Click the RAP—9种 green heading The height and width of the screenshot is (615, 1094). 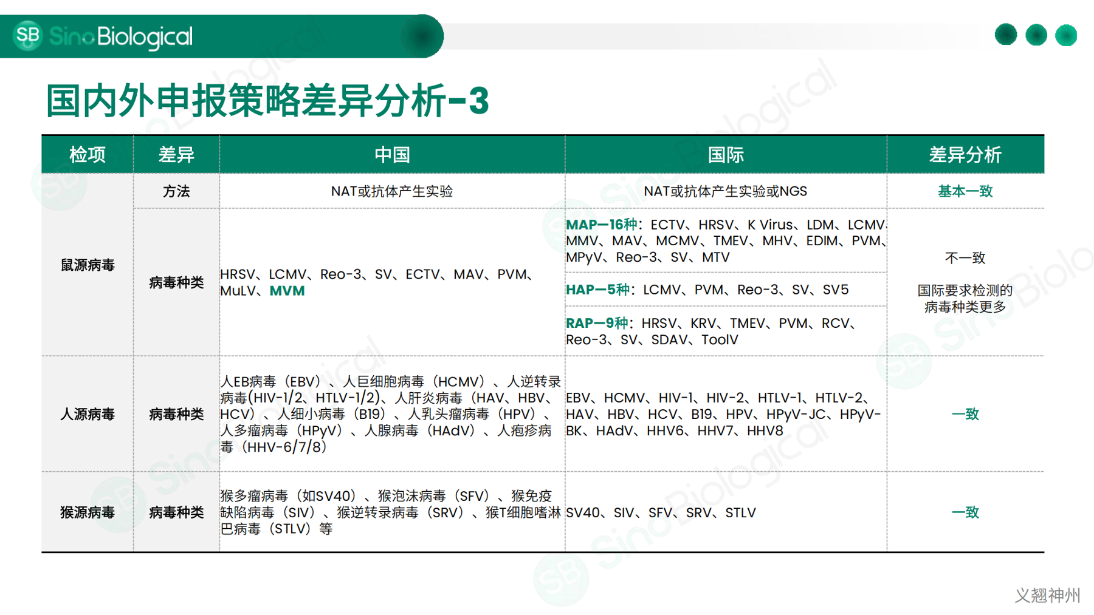click(597, 323)
